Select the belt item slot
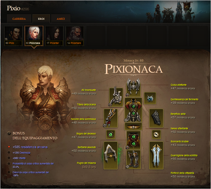This screenshot has height=189, width=211. (x=133, y=126)
